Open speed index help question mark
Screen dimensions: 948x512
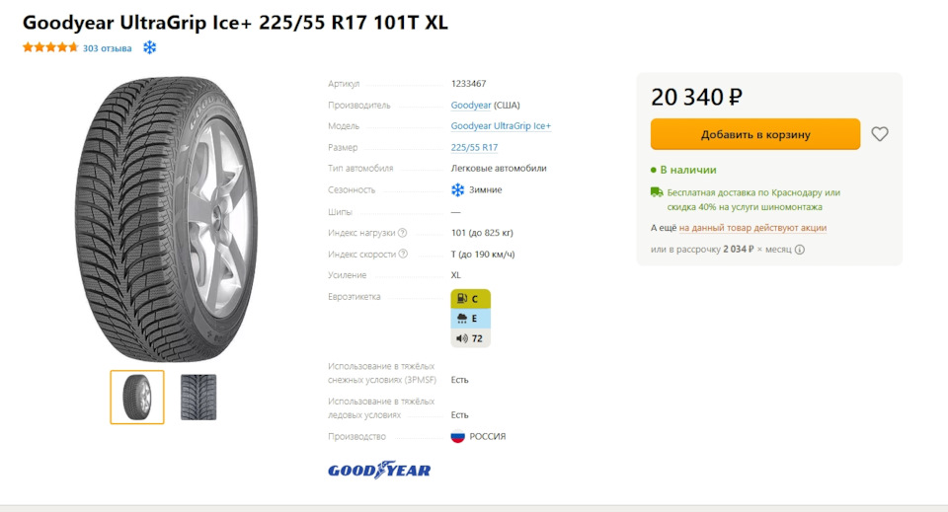coord(403,254)
